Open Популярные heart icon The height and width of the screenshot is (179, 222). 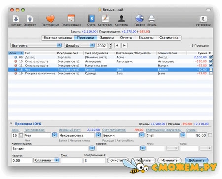coord(50,19)
